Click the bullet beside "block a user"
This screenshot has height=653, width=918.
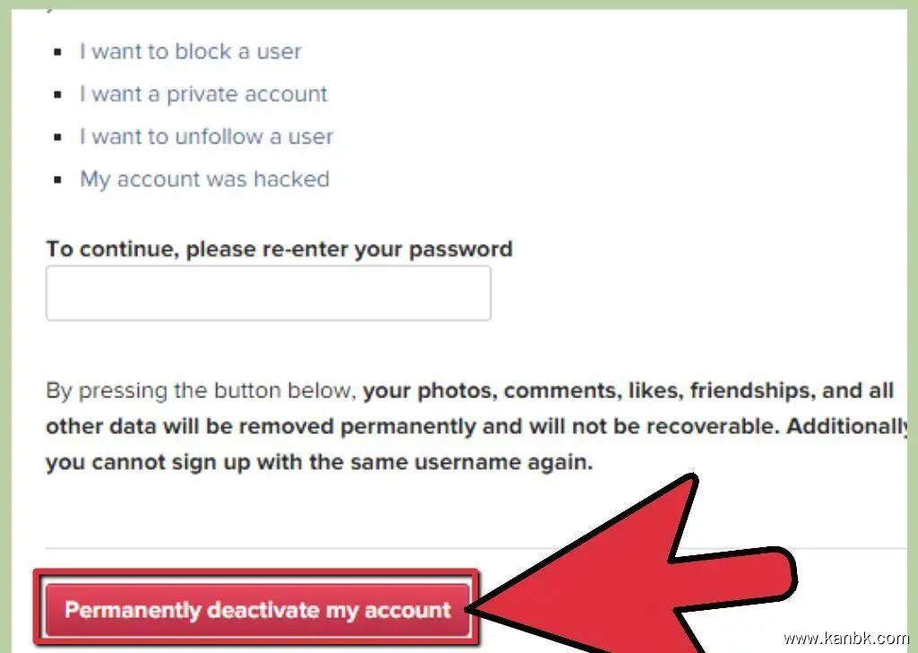click(58, 52)
